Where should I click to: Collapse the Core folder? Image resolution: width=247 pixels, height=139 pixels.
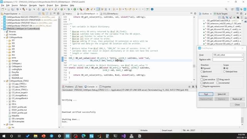(x=4, y=124)
